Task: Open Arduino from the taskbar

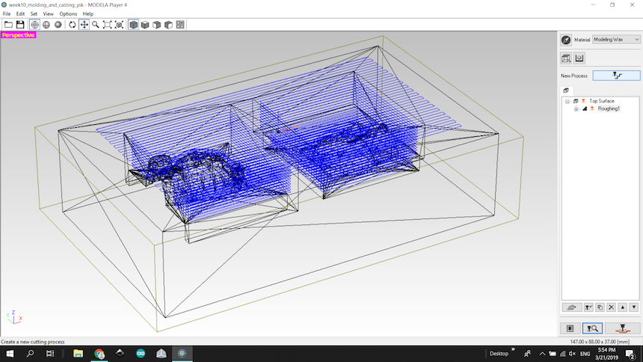Action: coord(141,354)
